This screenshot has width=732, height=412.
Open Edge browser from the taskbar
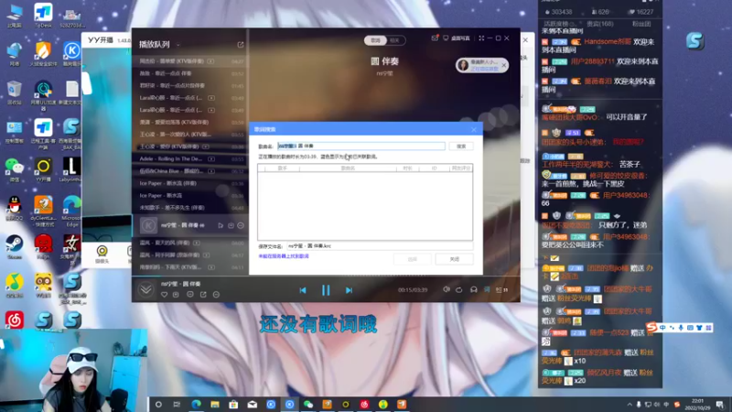(196, 405)
